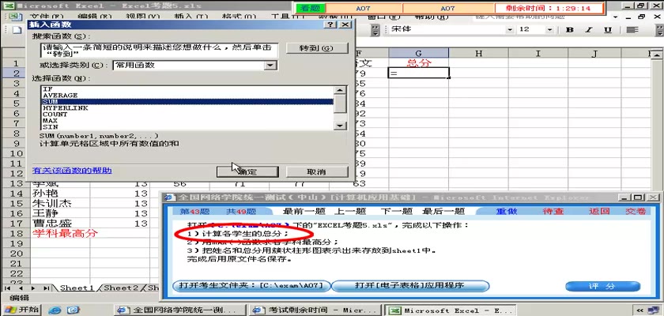Expand the hidden system tray icons
Image resolution: width=664 pixels, height=316 pixels.
(640, 310)
